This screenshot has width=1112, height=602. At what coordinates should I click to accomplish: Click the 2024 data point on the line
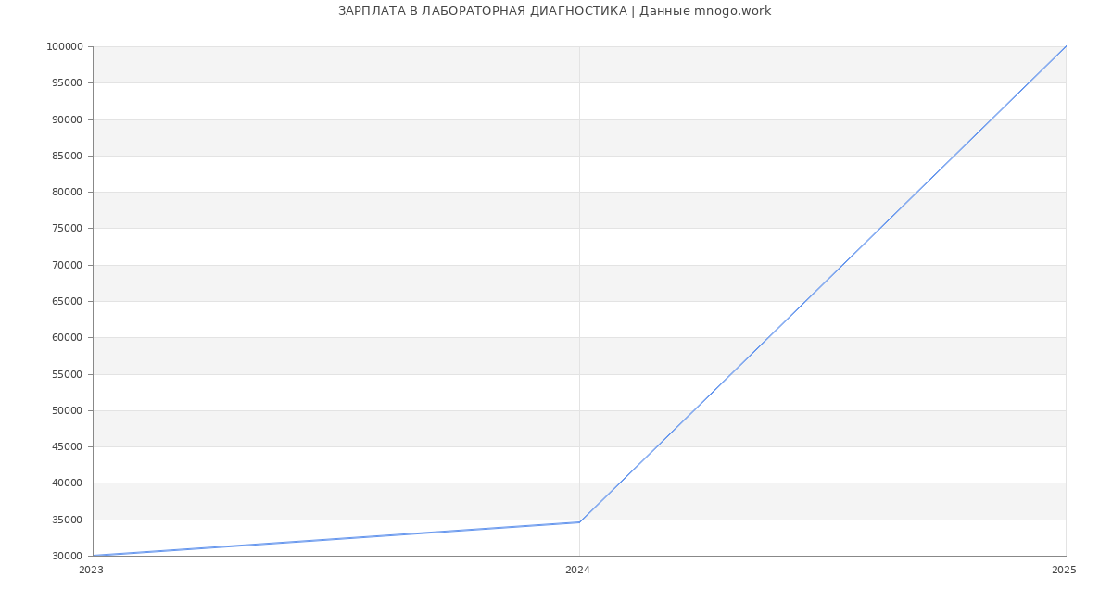(x=579, y=522)
